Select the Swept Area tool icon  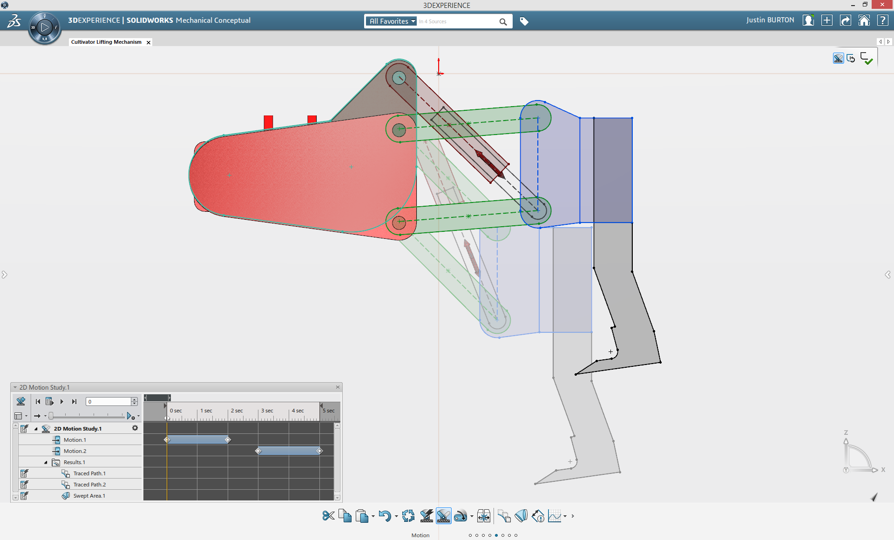pyautogui.click(x=521, y=516)
